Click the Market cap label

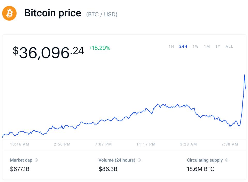click(21, 160)
